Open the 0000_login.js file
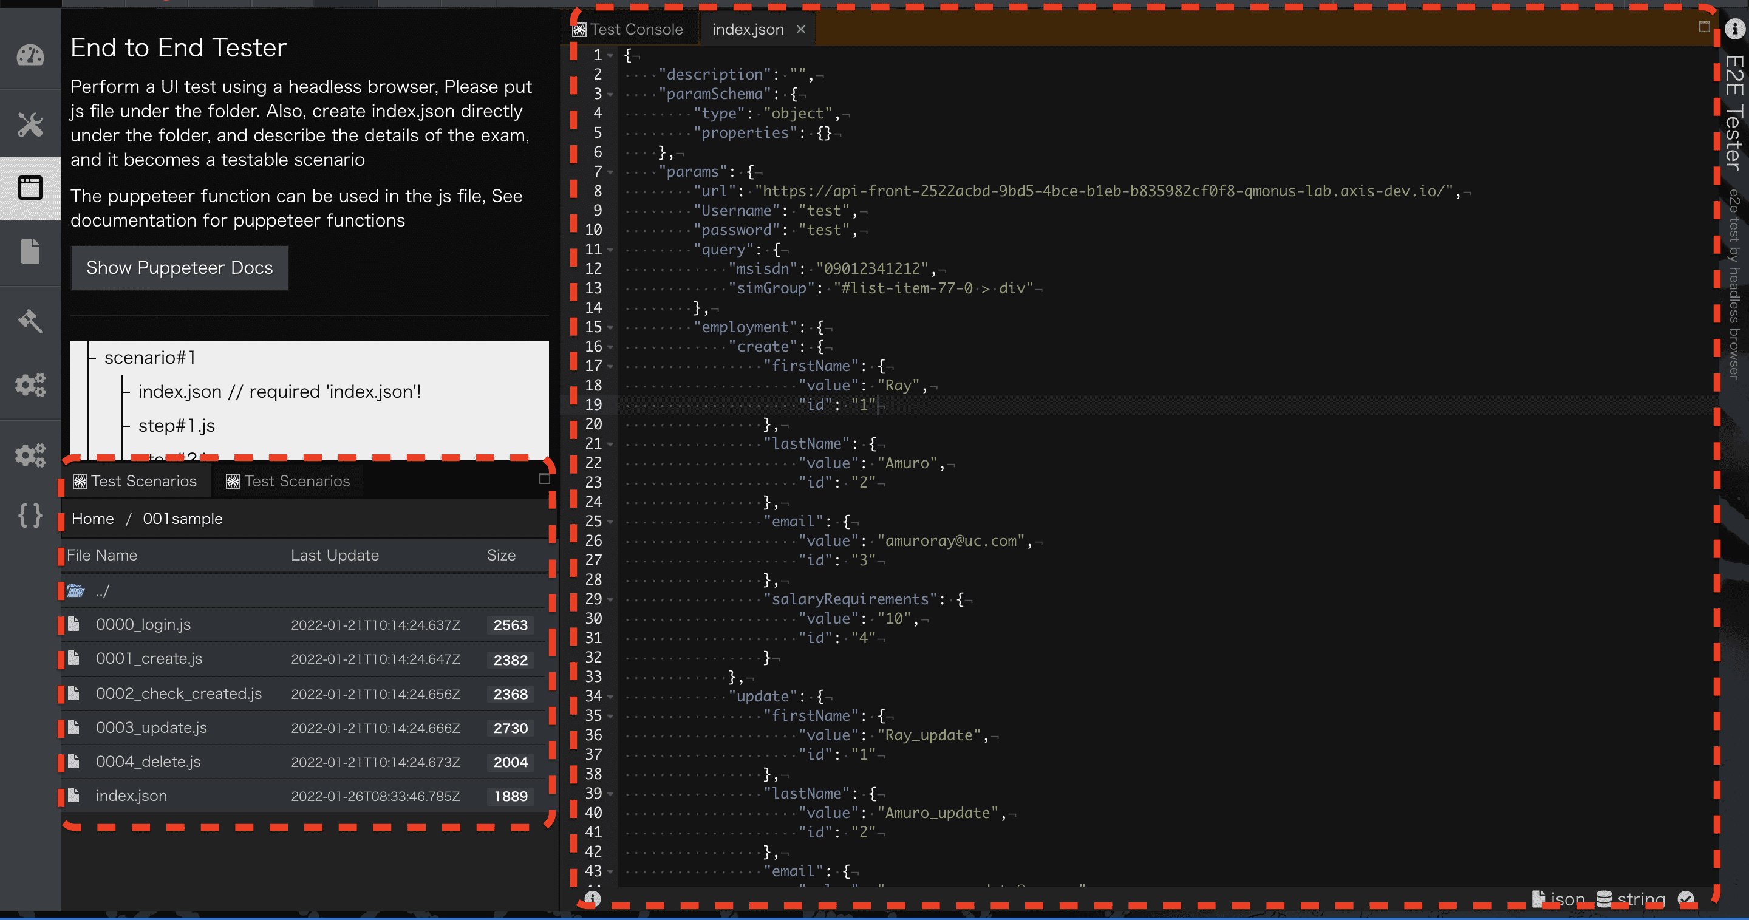Viewport: 1749px width, 920px height. pyautogui.click(x=143, y=624)
